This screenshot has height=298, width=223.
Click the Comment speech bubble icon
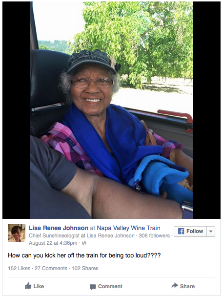click(x=93, y=287)
